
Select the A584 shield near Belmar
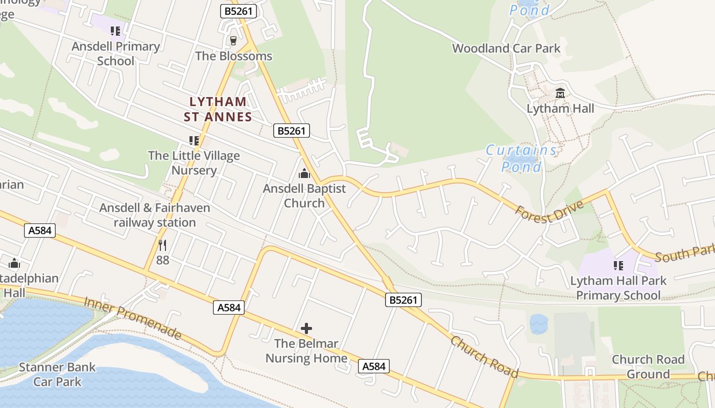[x=374, y=366]
